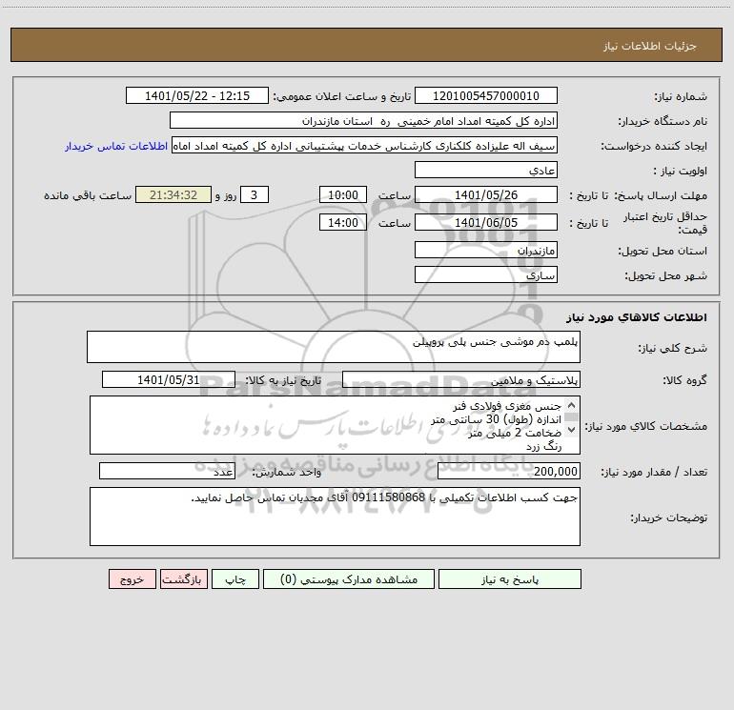The image size is (734, 710).
Task: Open مشاهده مدارک پیوستی (0) button
Action: [x=349, y=579]
